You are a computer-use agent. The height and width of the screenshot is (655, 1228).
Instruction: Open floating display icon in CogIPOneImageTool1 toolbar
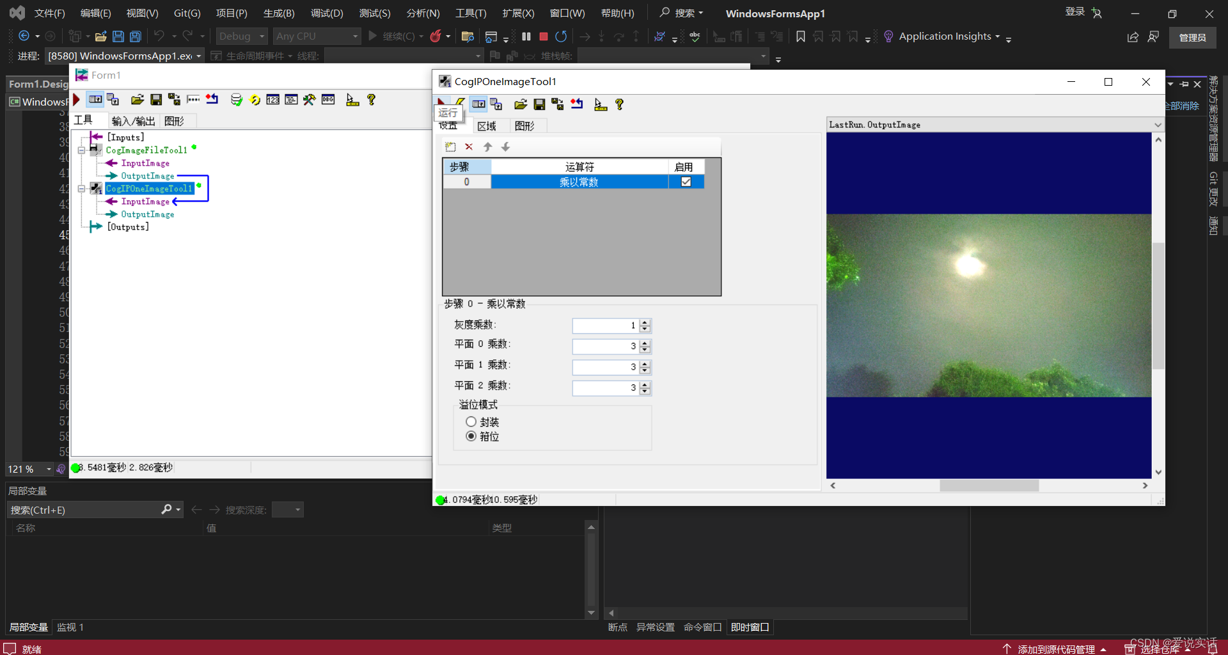coord(496,104)
